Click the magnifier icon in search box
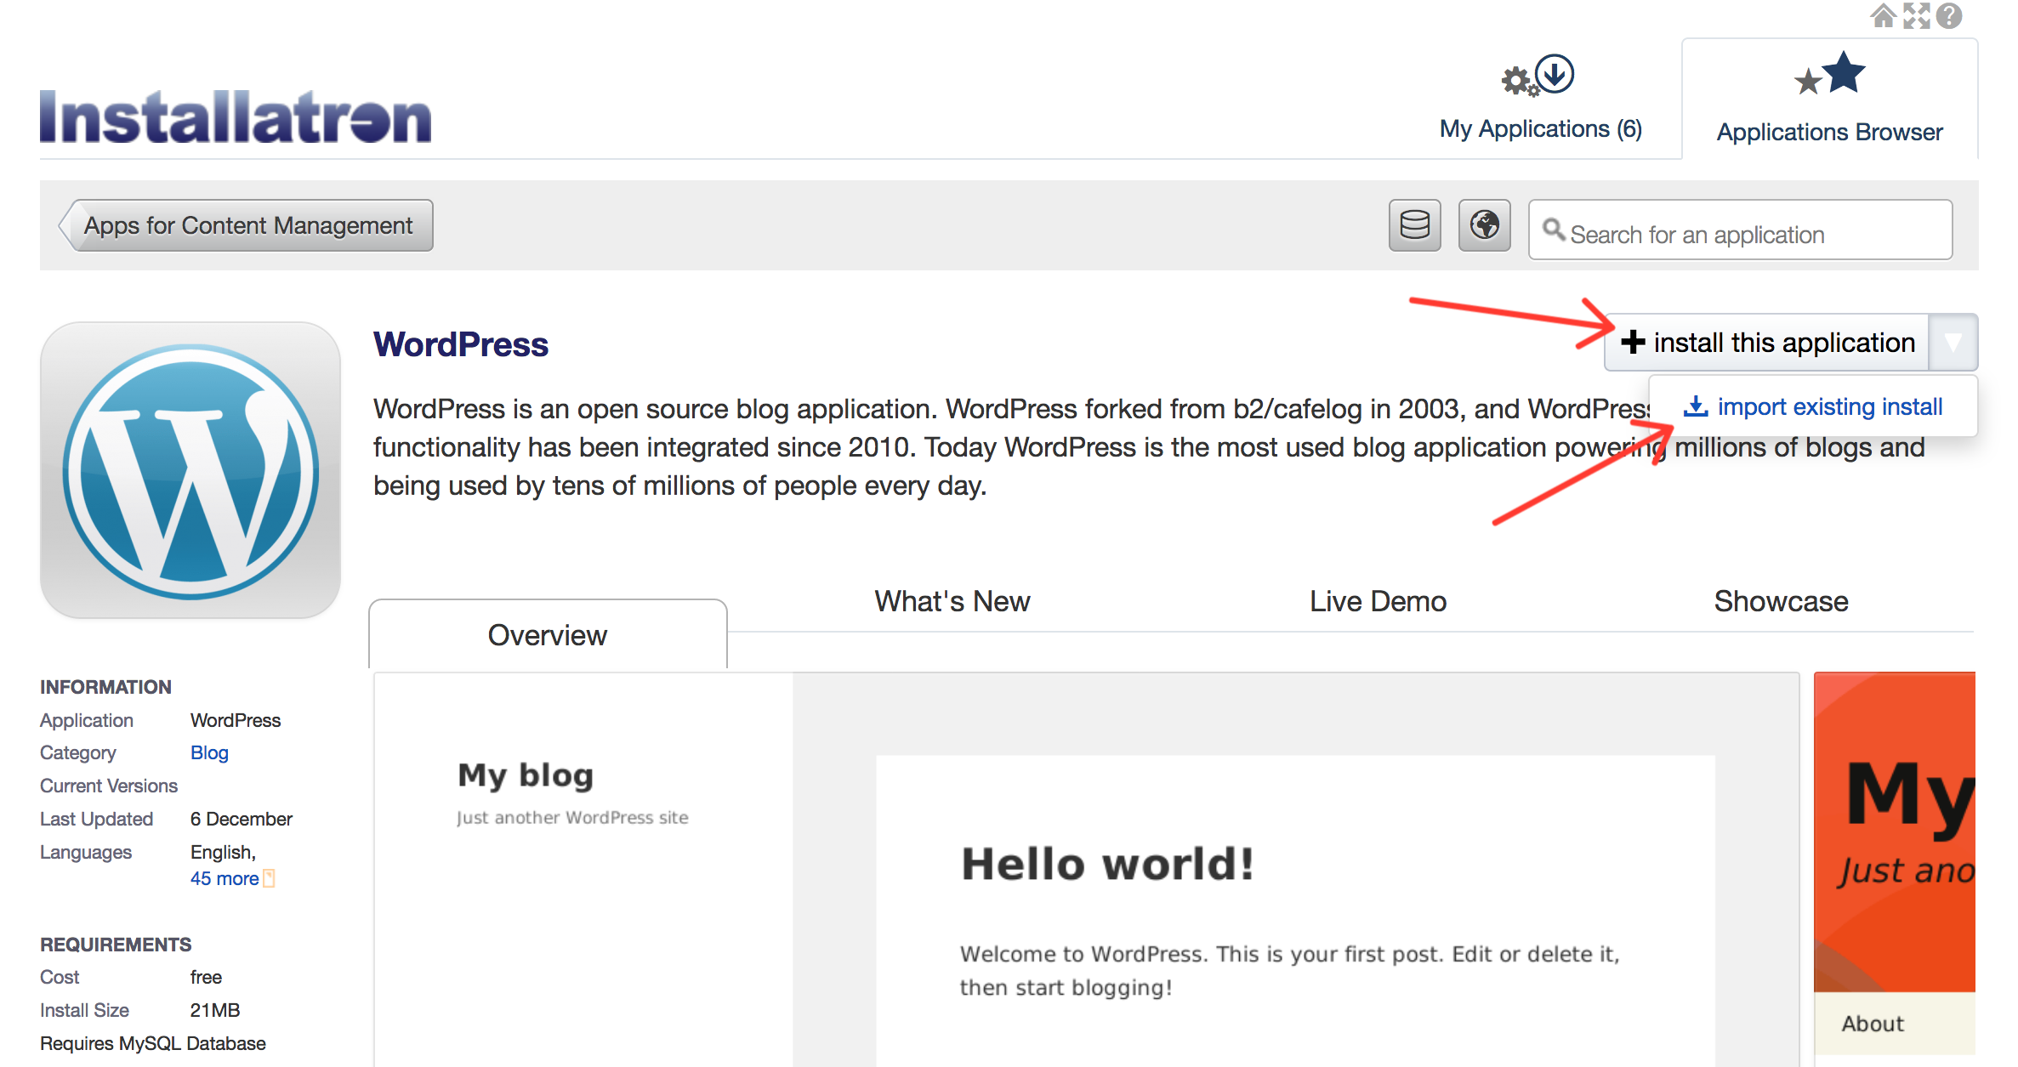Screen dimensions: 2018x1067 (x=1554, y=230)
